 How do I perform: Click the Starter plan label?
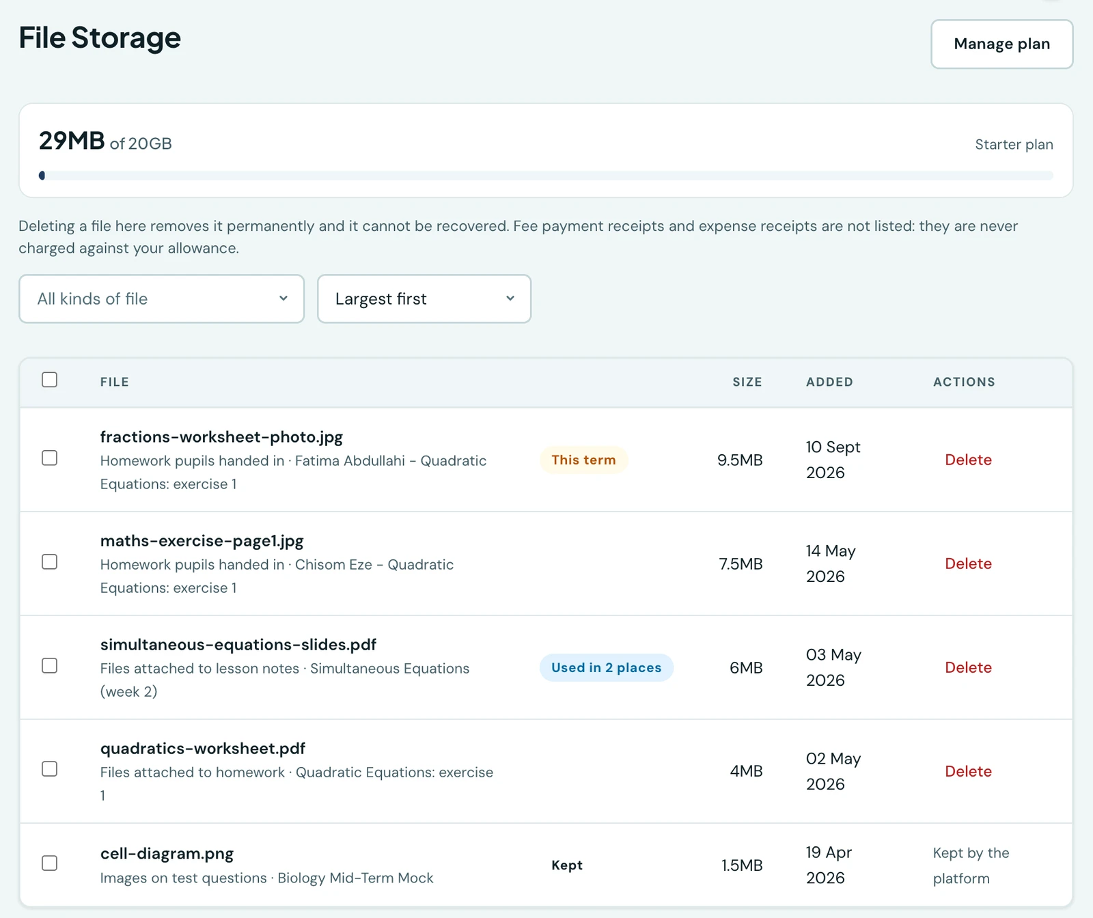click(1014, 144)
